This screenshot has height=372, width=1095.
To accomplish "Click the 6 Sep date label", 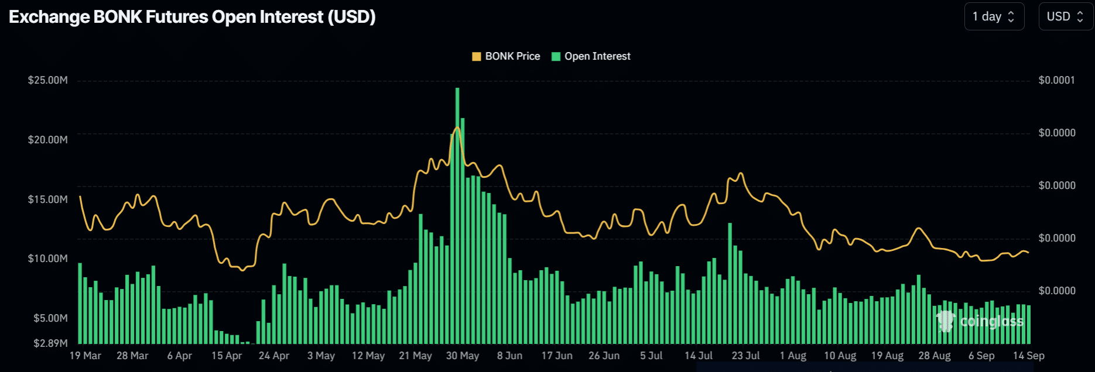I will click(981, 356).
